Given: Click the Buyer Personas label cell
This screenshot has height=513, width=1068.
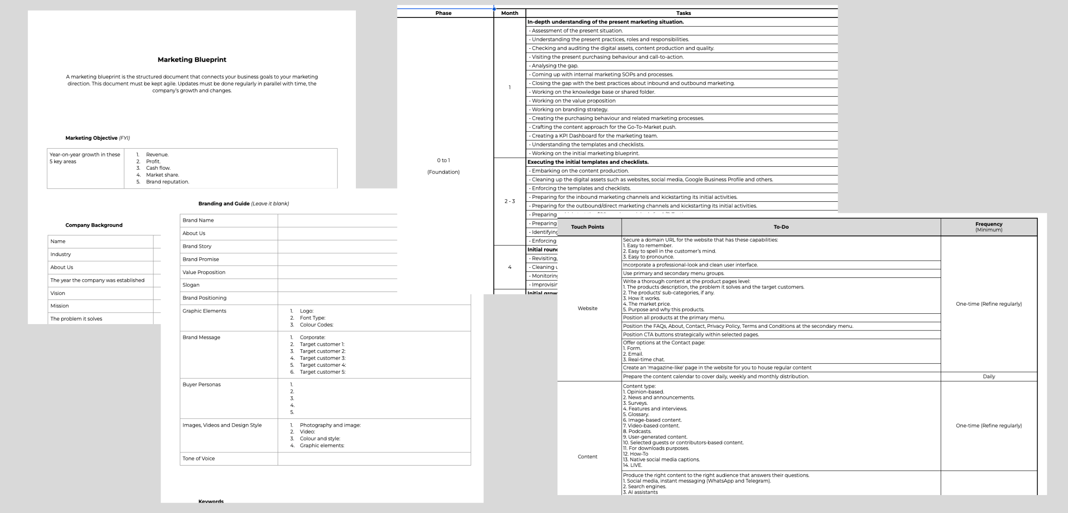Looking at the screenshot, I should click(202, 385).
